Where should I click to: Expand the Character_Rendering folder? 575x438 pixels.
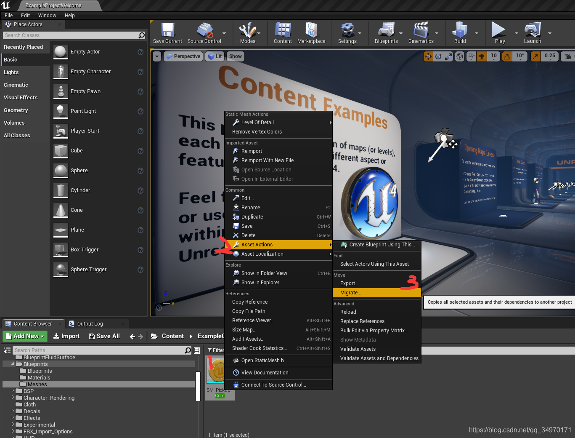[x=13, y=398]
